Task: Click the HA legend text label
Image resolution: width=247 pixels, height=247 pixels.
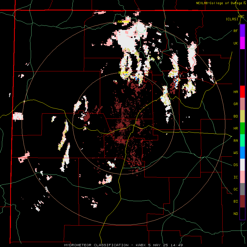Action: [x=235, y=92]
